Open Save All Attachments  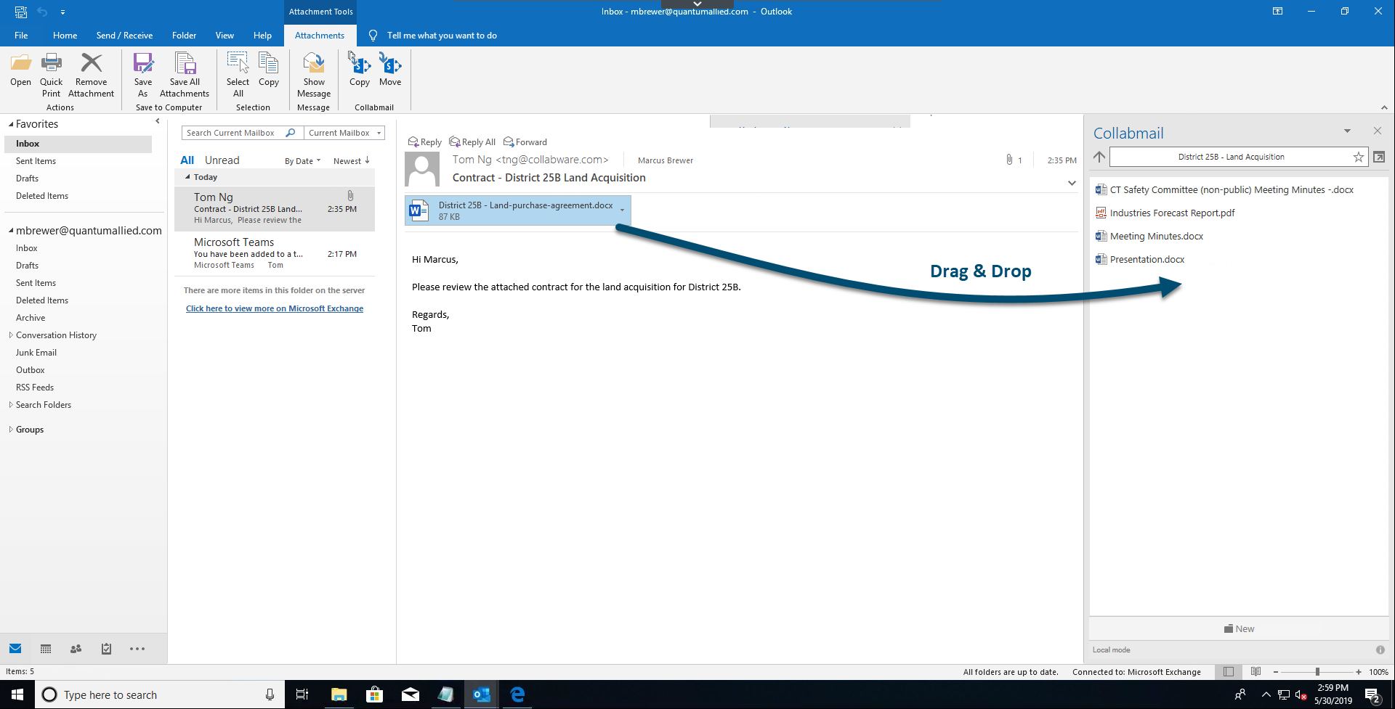184,73
